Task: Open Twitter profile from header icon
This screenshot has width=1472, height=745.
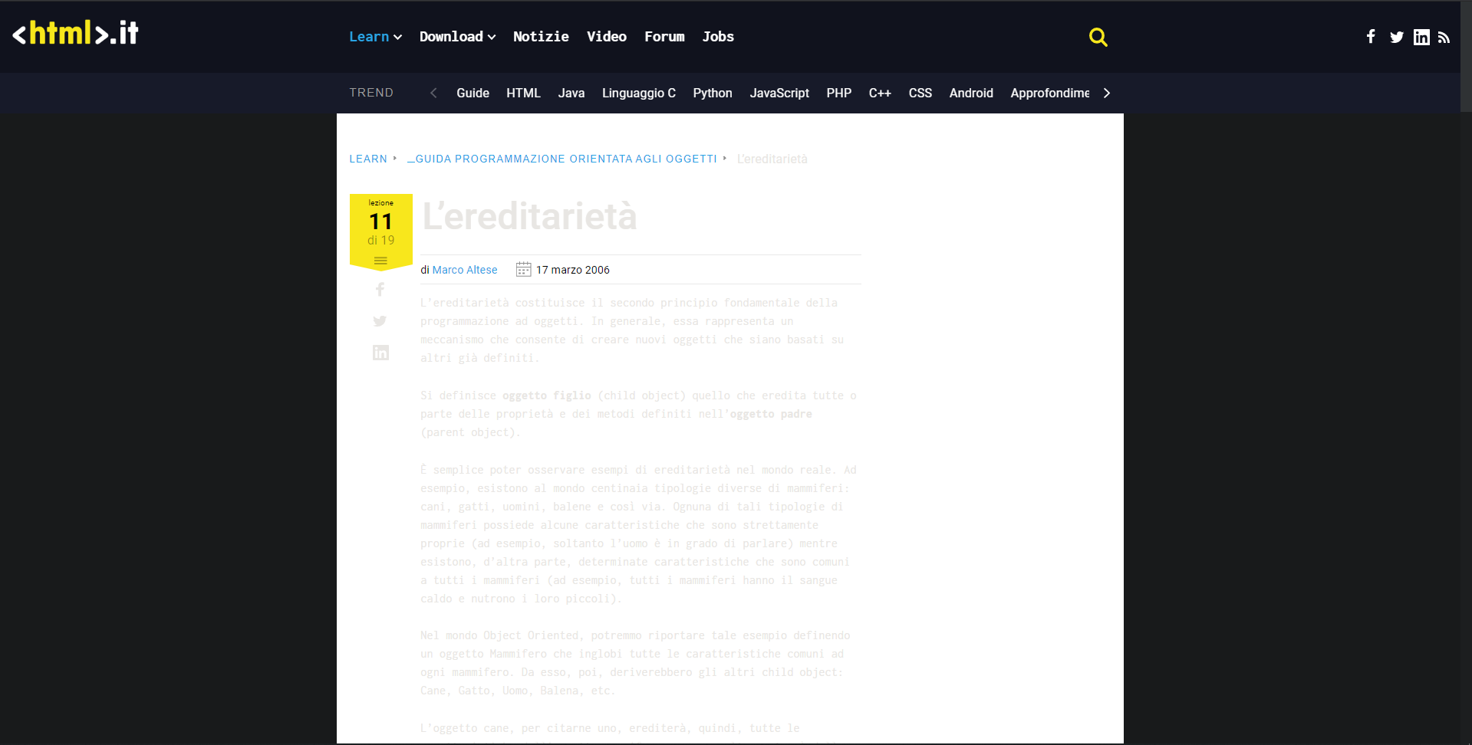Action: click(1397, 38)
